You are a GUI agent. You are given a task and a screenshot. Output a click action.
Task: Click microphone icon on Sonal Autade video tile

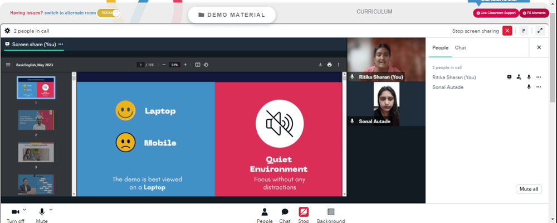point(353,122)
